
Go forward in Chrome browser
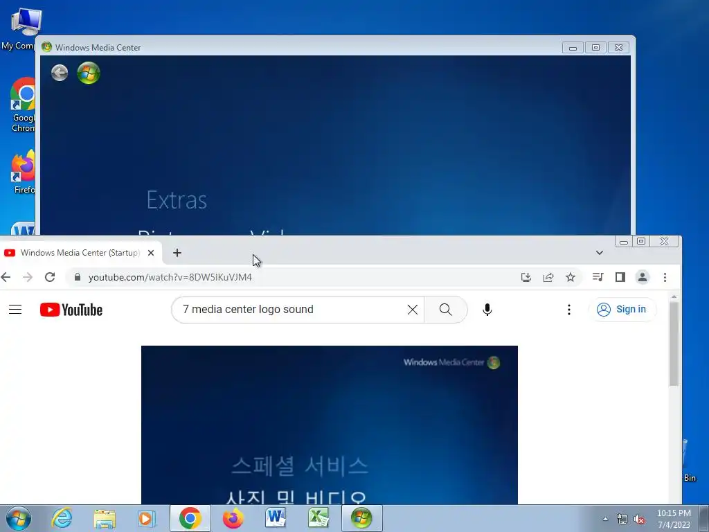[28, 277]
